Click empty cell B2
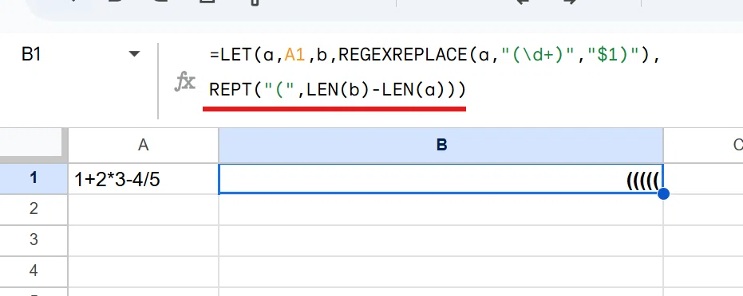 coord(441,209)
